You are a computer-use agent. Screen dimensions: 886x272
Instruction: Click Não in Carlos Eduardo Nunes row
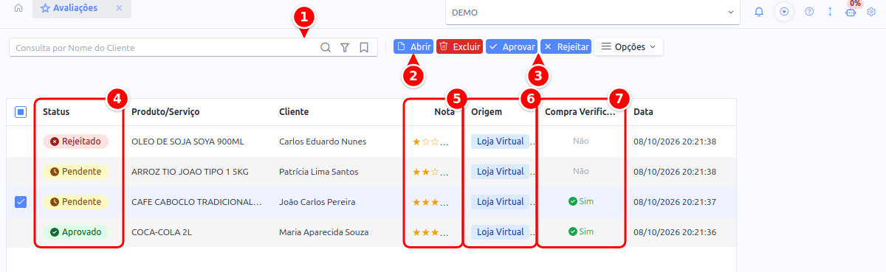click(581, 141)
